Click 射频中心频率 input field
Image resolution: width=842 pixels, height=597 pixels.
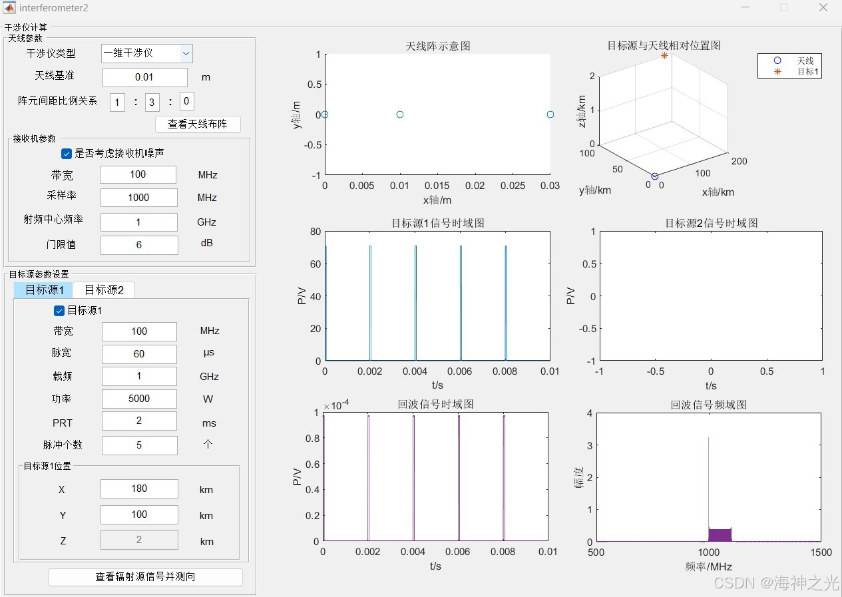(x=138, y=222)
